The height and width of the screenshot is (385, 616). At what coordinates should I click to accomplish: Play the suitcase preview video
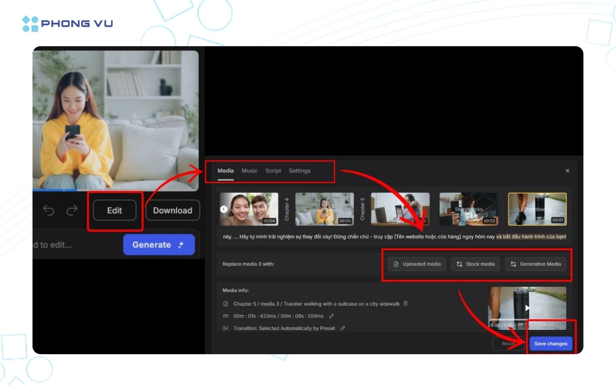click(527, 308)
